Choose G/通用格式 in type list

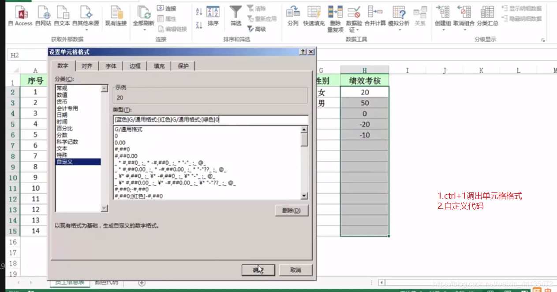point(207,130)
